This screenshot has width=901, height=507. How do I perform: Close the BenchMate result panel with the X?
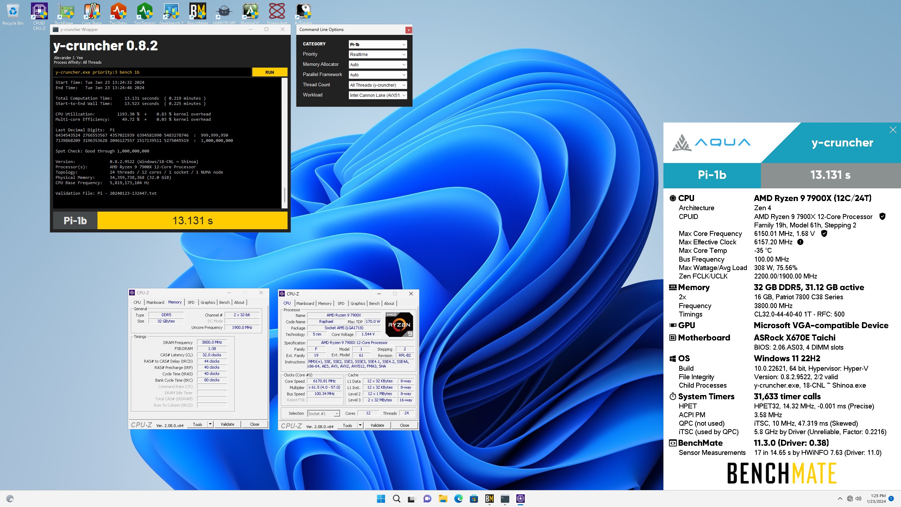tap(893, 130)
